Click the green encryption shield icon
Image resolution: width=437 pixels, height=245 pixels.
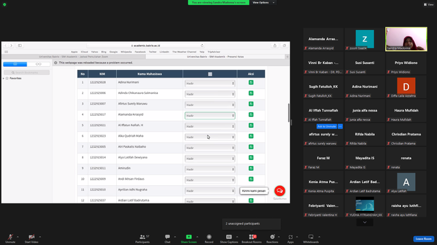coord(5,5)
